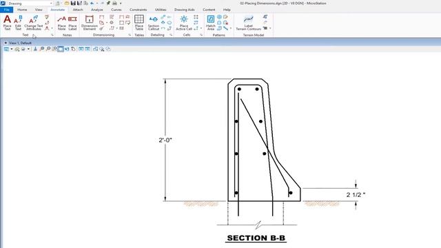Open the View 1 window menu arrow
The height and width of the screenshot is (248, 441).
tap(6, 43)
